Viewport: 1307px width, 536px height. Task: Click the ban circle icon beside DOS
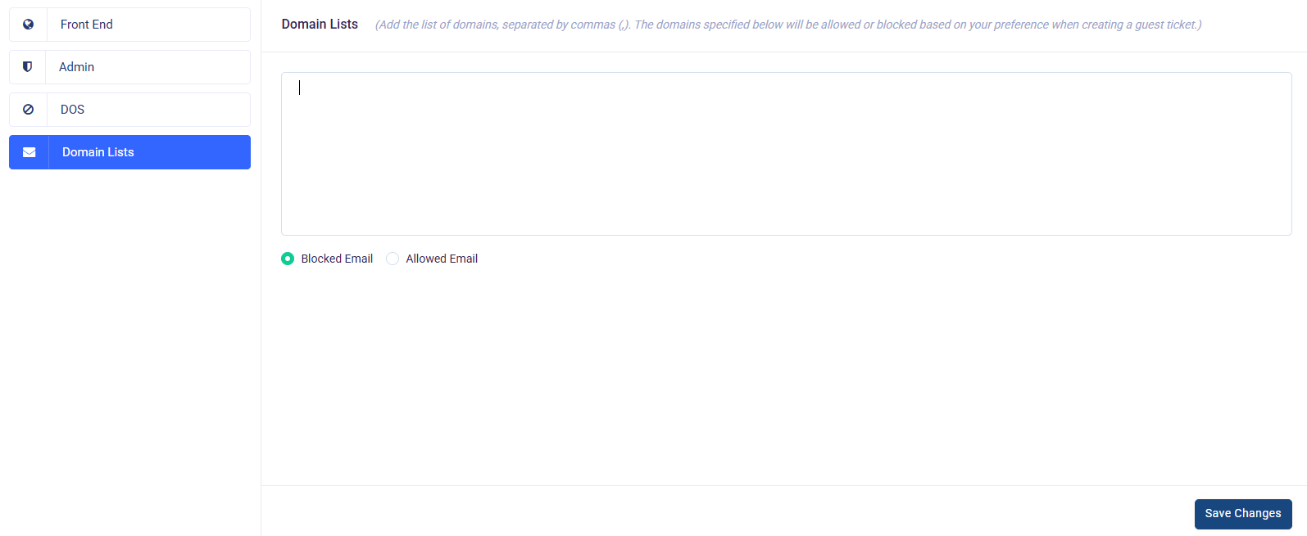click(x=28, y=110)
